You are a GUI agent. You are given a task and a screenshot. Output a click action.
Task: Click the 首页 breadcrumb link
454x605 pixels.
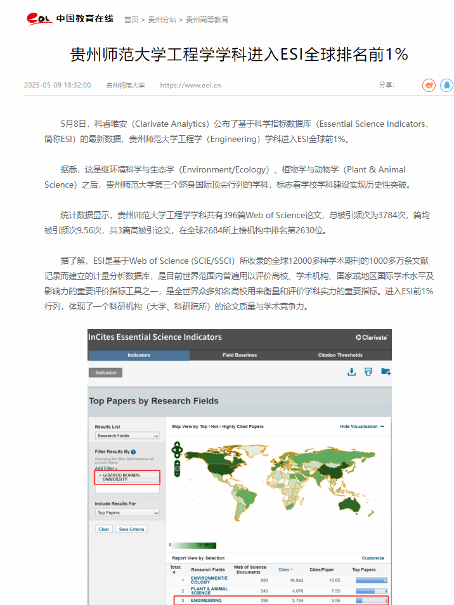pos(131,20)
